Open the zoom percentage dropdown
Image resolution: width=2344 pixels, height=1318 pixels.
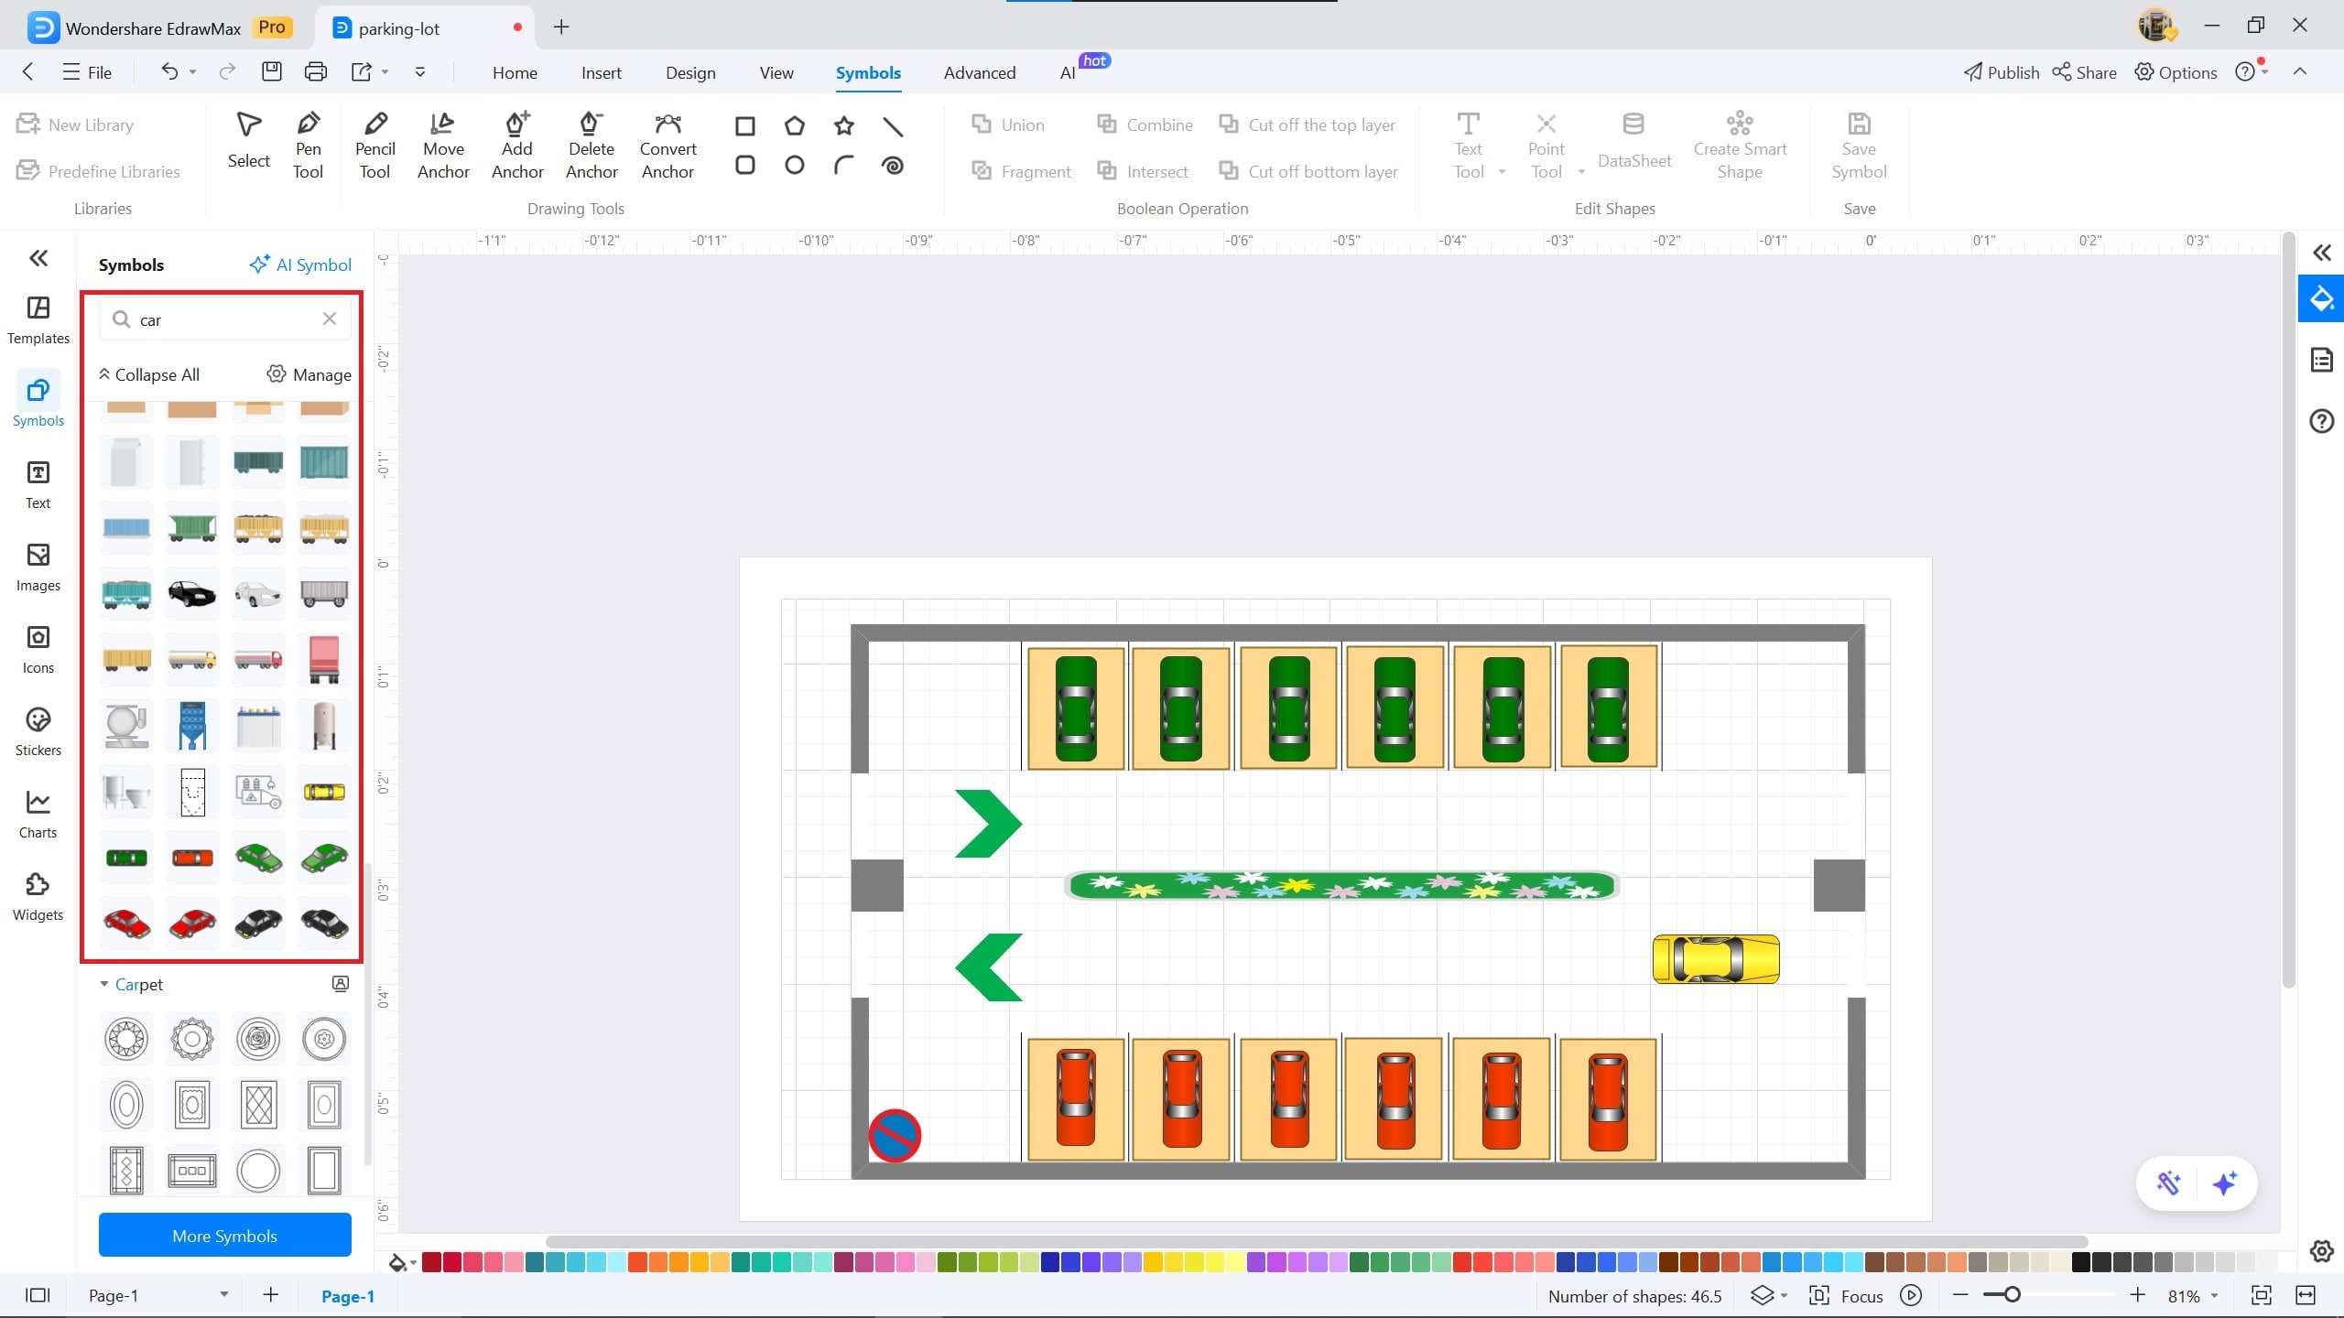pos(2216,1296)
